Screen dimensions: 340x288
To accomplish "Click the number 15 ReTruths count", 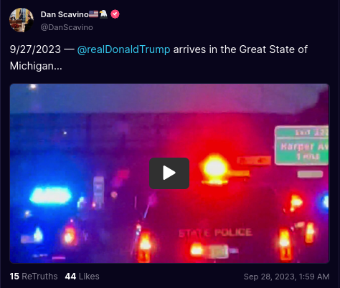I will pos(14,277).
